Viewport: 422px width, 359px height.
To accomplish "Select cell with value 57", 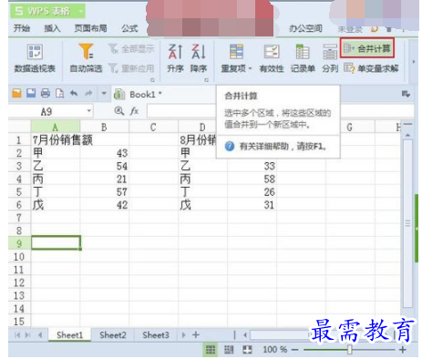I will (x=105, y=191).
